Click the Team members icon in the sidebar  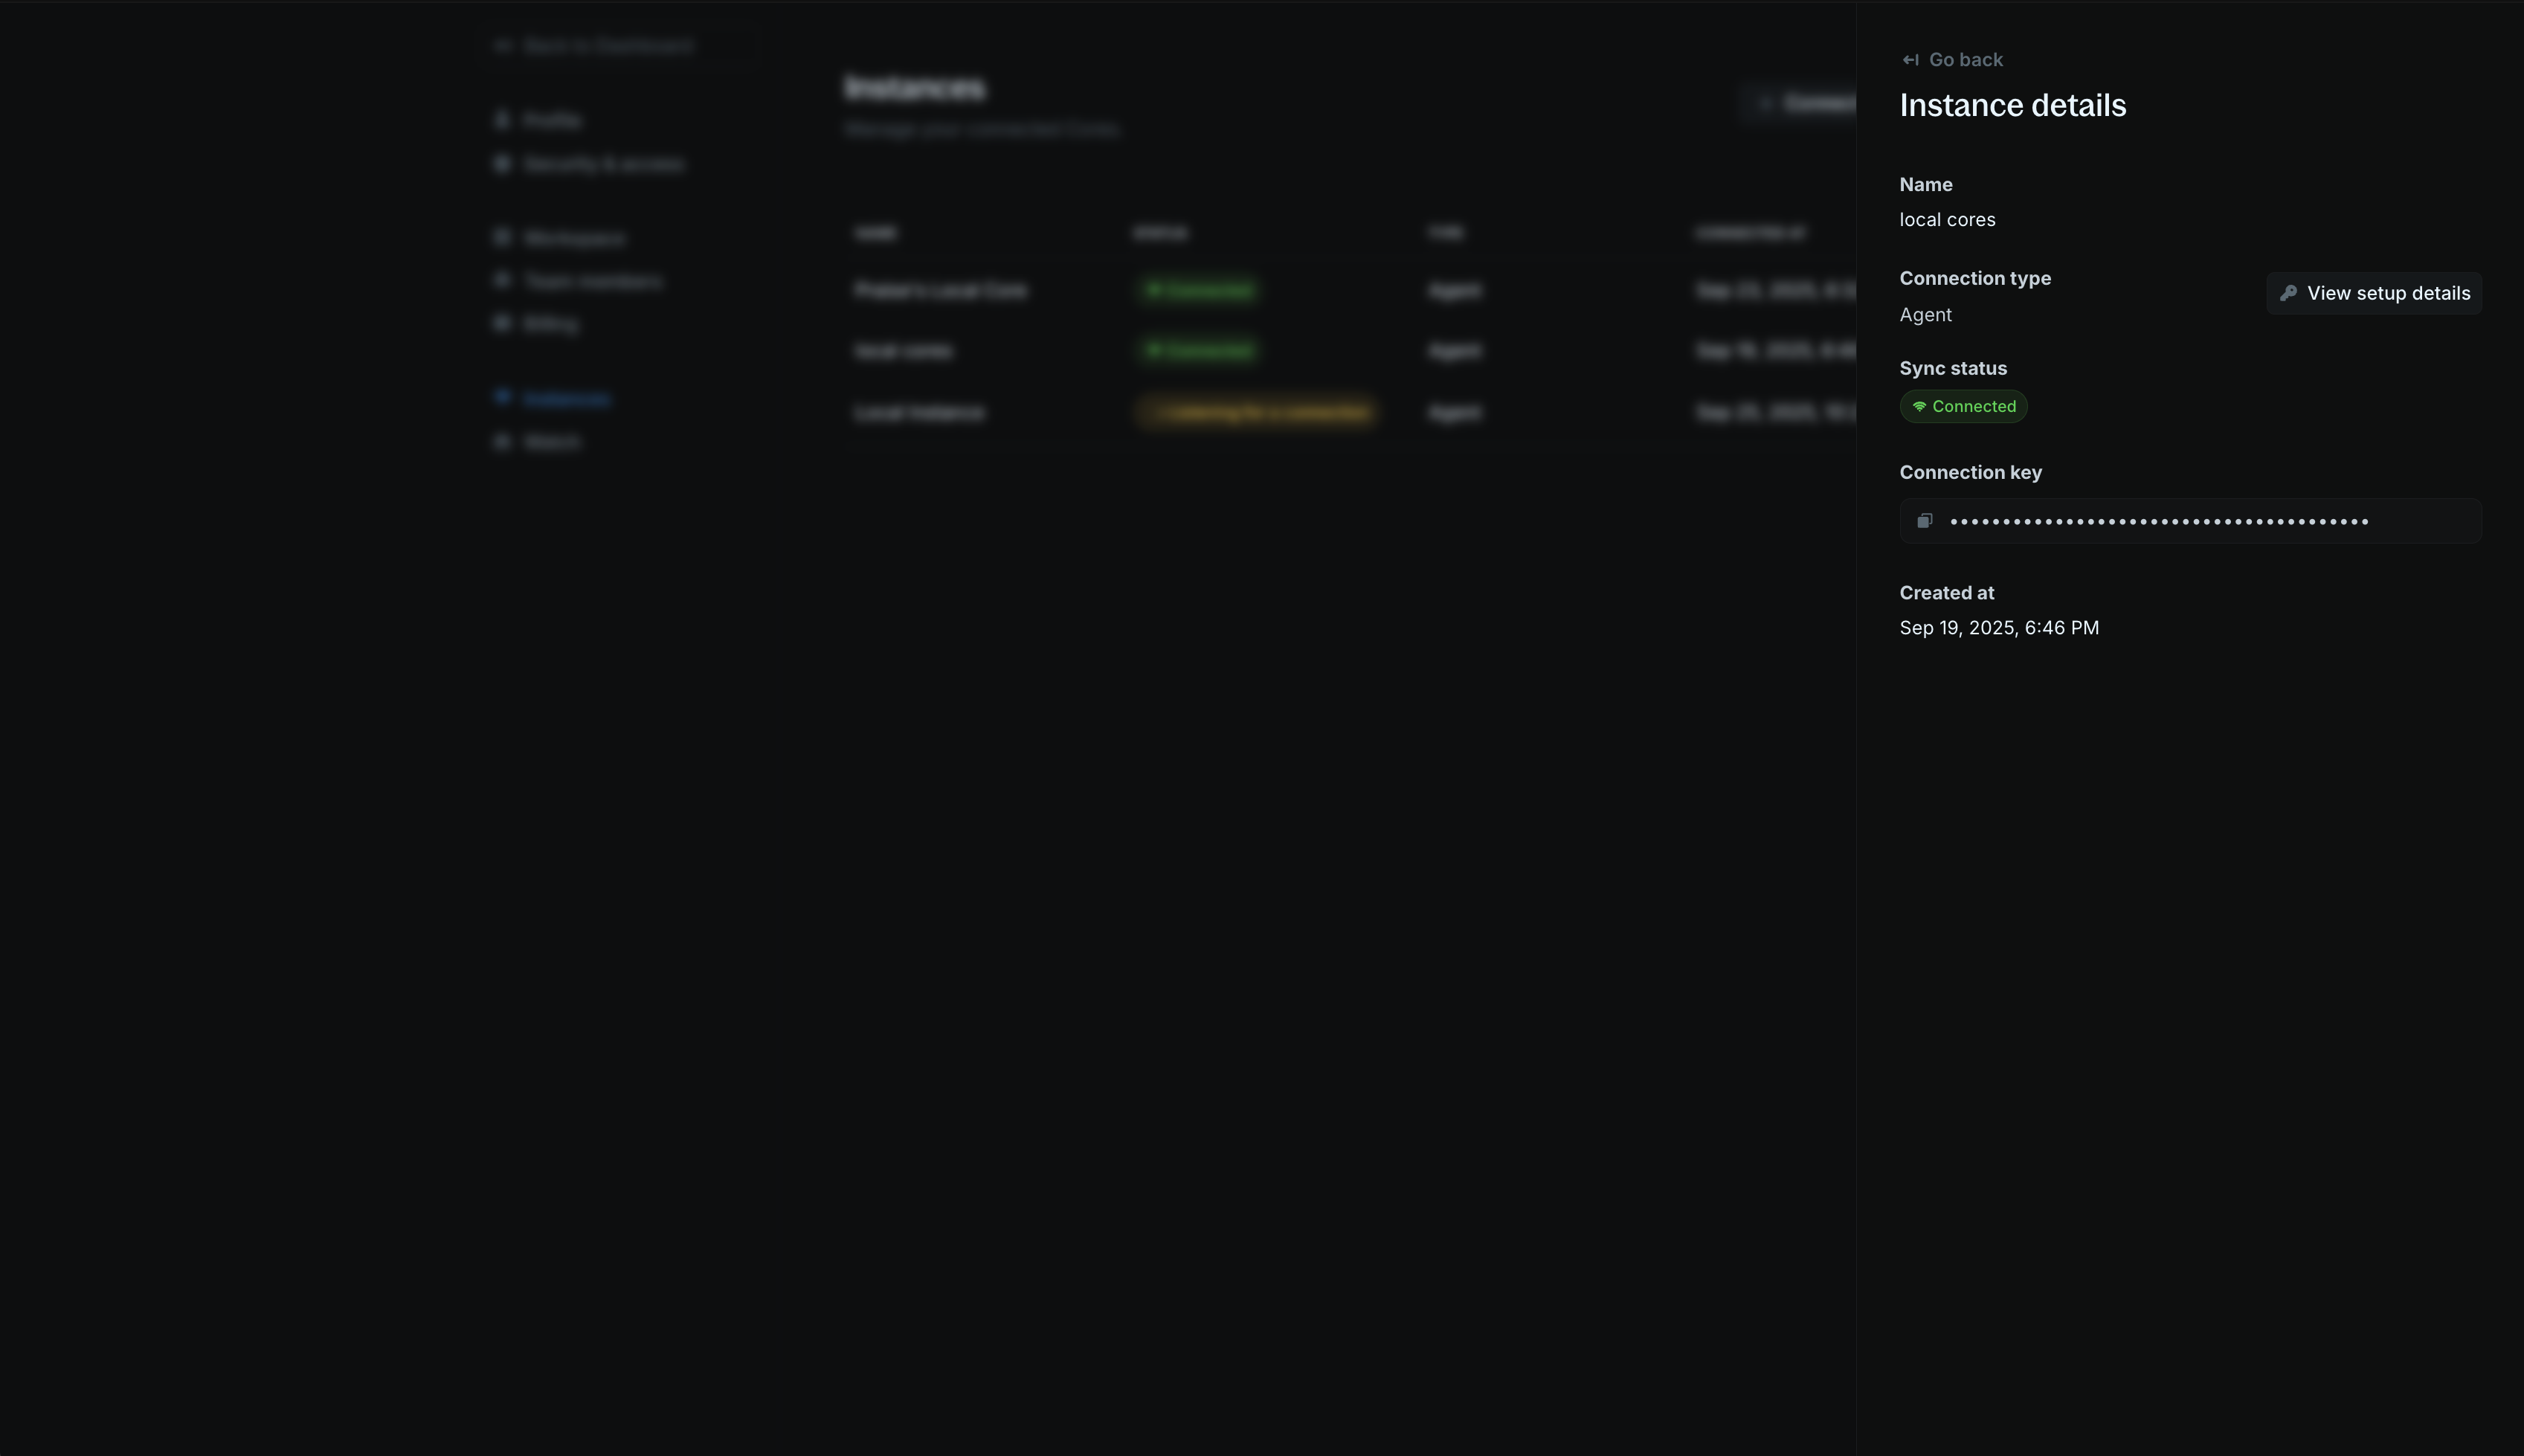[503, 280]
